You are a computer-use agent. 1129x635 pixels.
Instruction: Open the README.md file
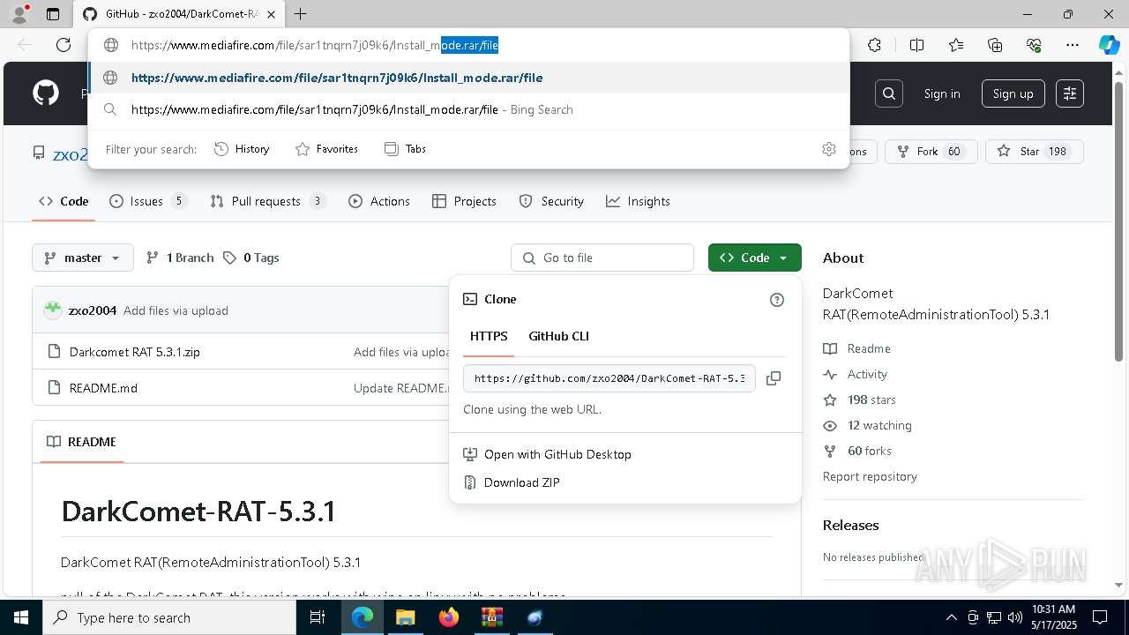pos(103,388)
